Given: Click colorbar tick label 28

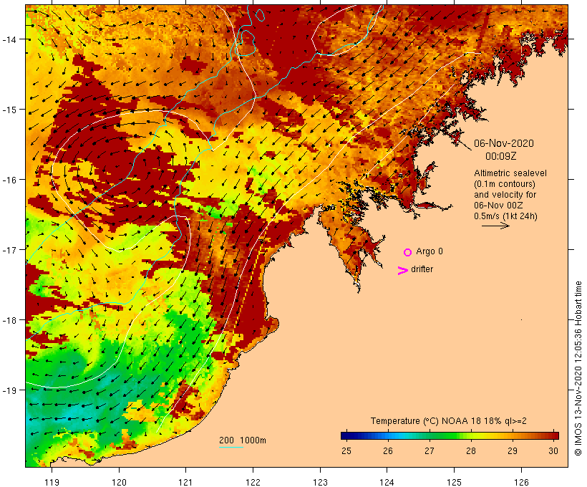Looking at the screenshot, I should pos(471,450).
